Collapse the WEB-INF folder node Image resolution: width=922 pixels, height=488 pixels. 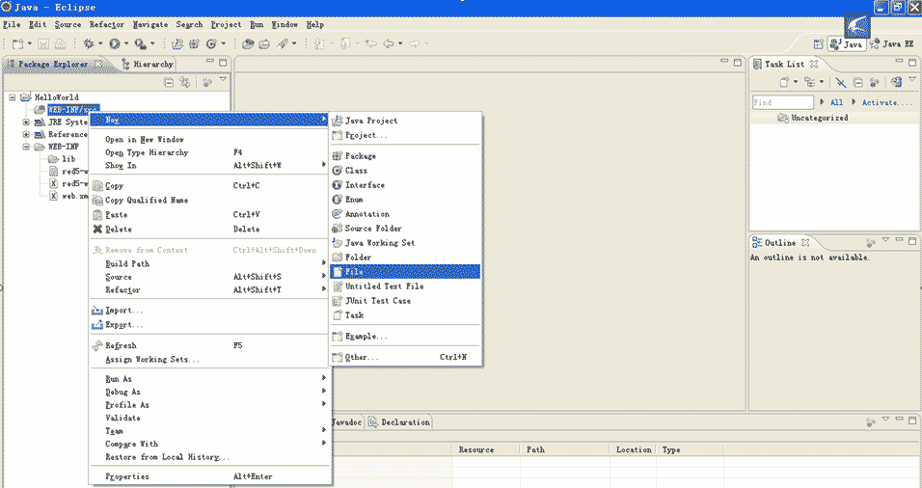tap(26, 147)
